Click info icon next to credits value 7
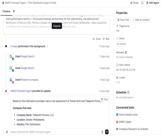Screen dimensions: 162x140 [x=119, y=82]
